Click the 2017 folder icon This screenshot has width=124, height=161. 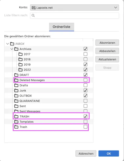(x=20, y=54)
